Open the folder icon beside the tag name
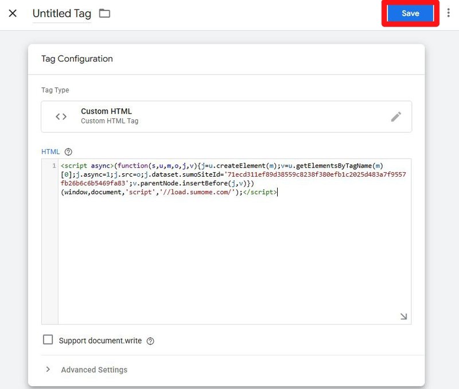459x389 pixels. pos(104,13)
